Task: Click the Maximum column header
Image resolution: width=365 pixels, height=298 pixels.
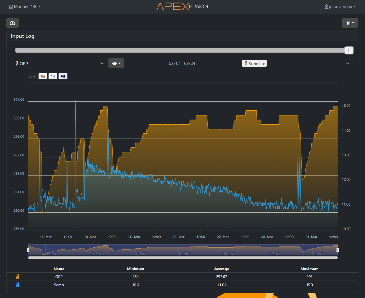Action: 309,269
